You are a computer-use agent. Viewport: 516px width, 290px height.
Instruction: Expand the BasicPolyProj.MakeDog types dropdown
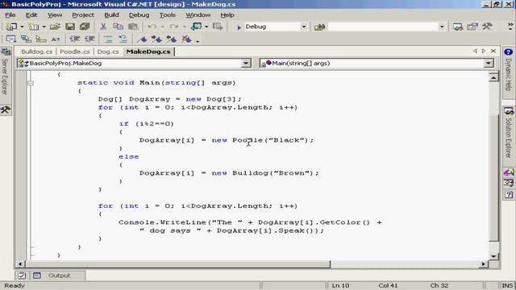245,63
